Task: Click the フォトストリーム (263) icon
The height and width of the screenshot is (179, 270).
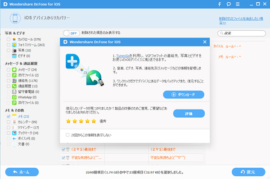Action: 14,45
